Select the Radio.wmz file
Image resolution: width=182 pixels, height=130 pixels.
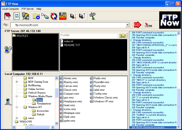[98, 78]
